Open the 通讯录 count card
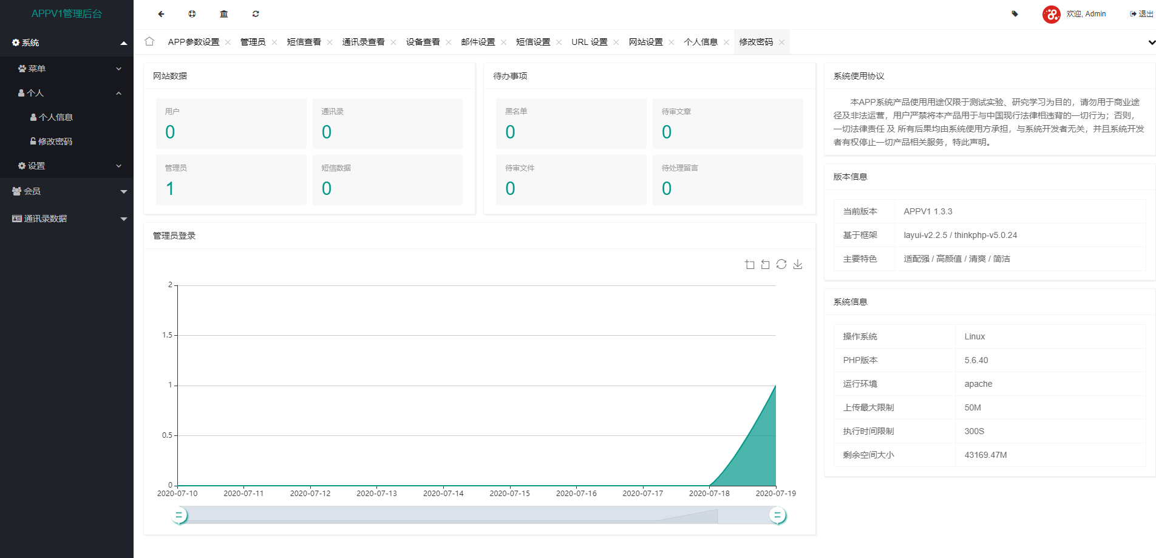This screenshot has width=1156, height=558. pyautogui.click(x=387, y=123)
